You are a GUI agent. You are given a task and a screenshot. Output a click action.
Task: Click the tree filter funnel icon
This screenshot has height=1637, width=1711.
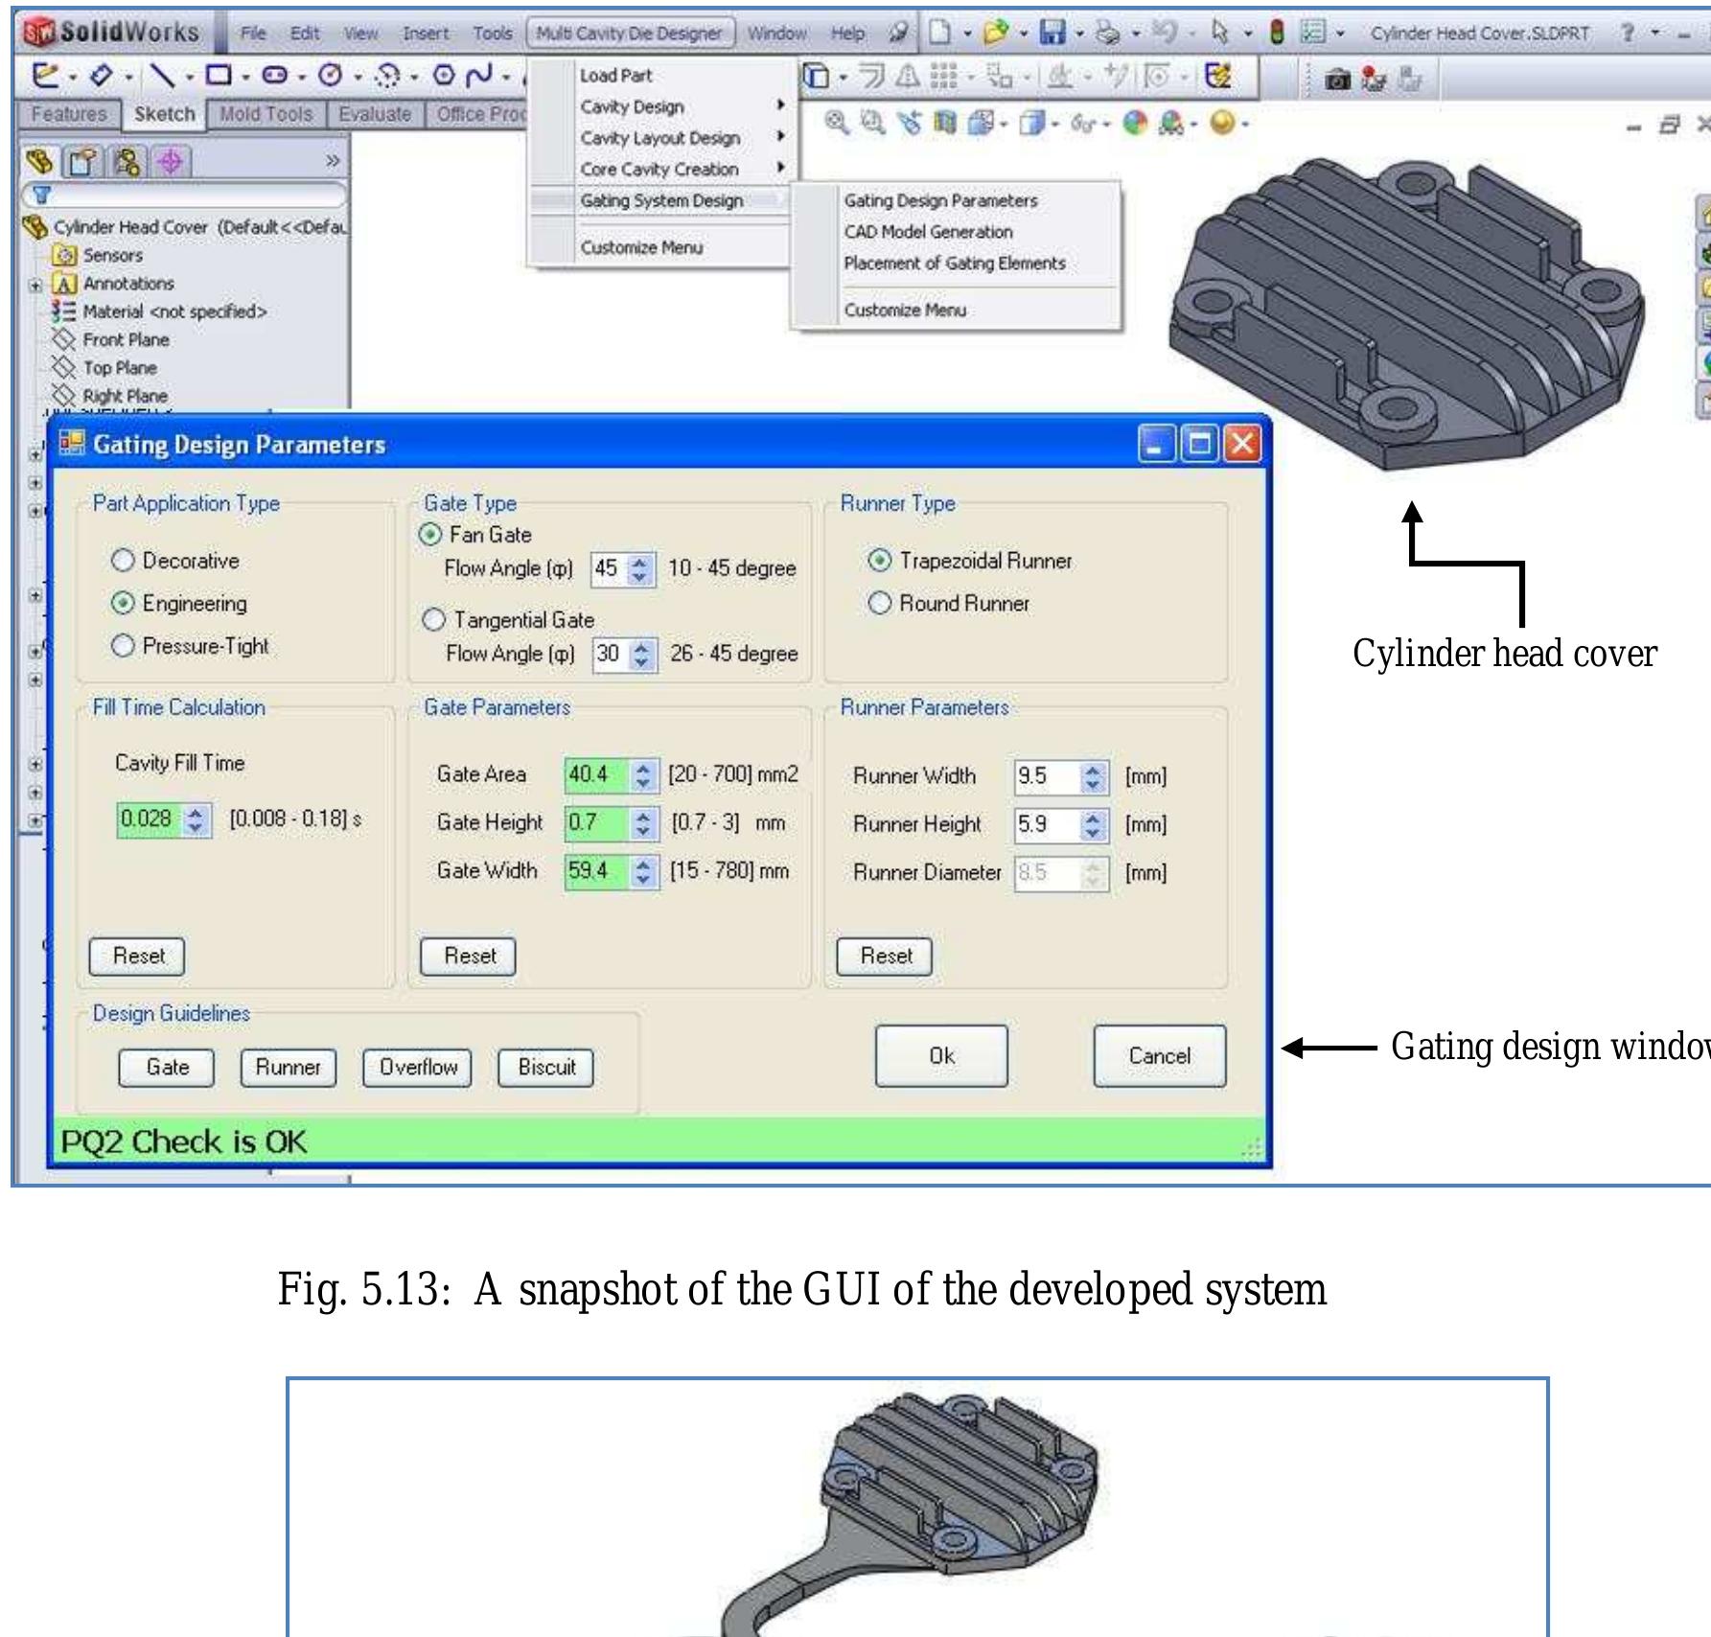tap(41, 196)
